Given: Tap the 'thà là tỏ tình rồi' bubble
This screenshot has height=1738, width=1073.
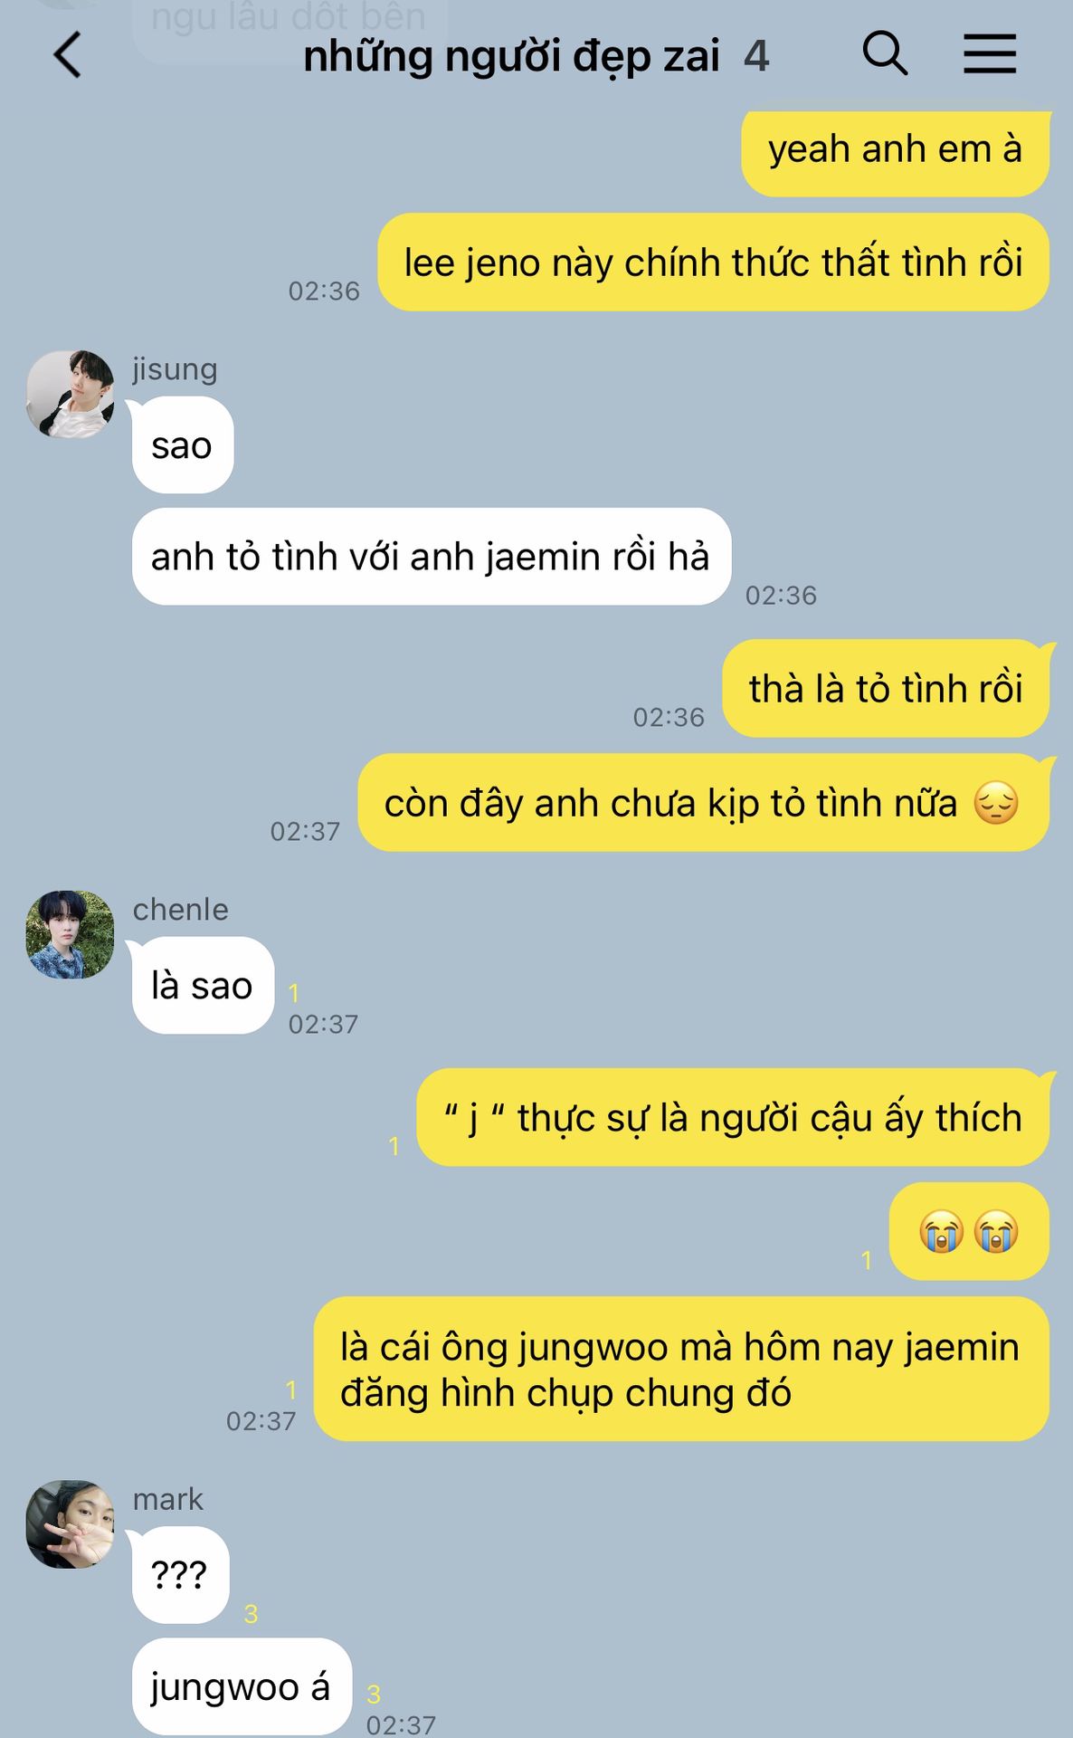Looking at the screenshot, I should pyautogui.click(x=886, y=689).
